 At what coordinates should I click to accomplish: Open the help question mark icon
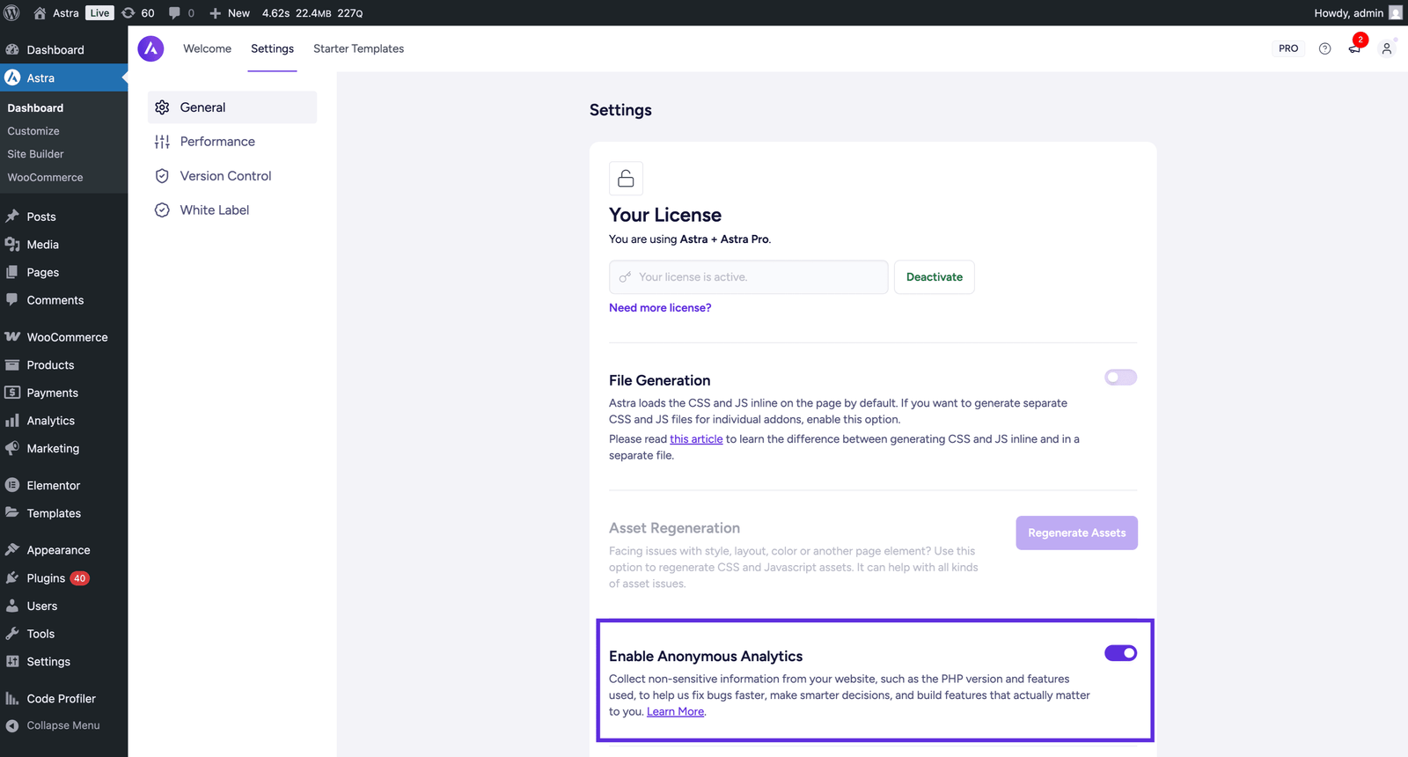[1324, 48]
